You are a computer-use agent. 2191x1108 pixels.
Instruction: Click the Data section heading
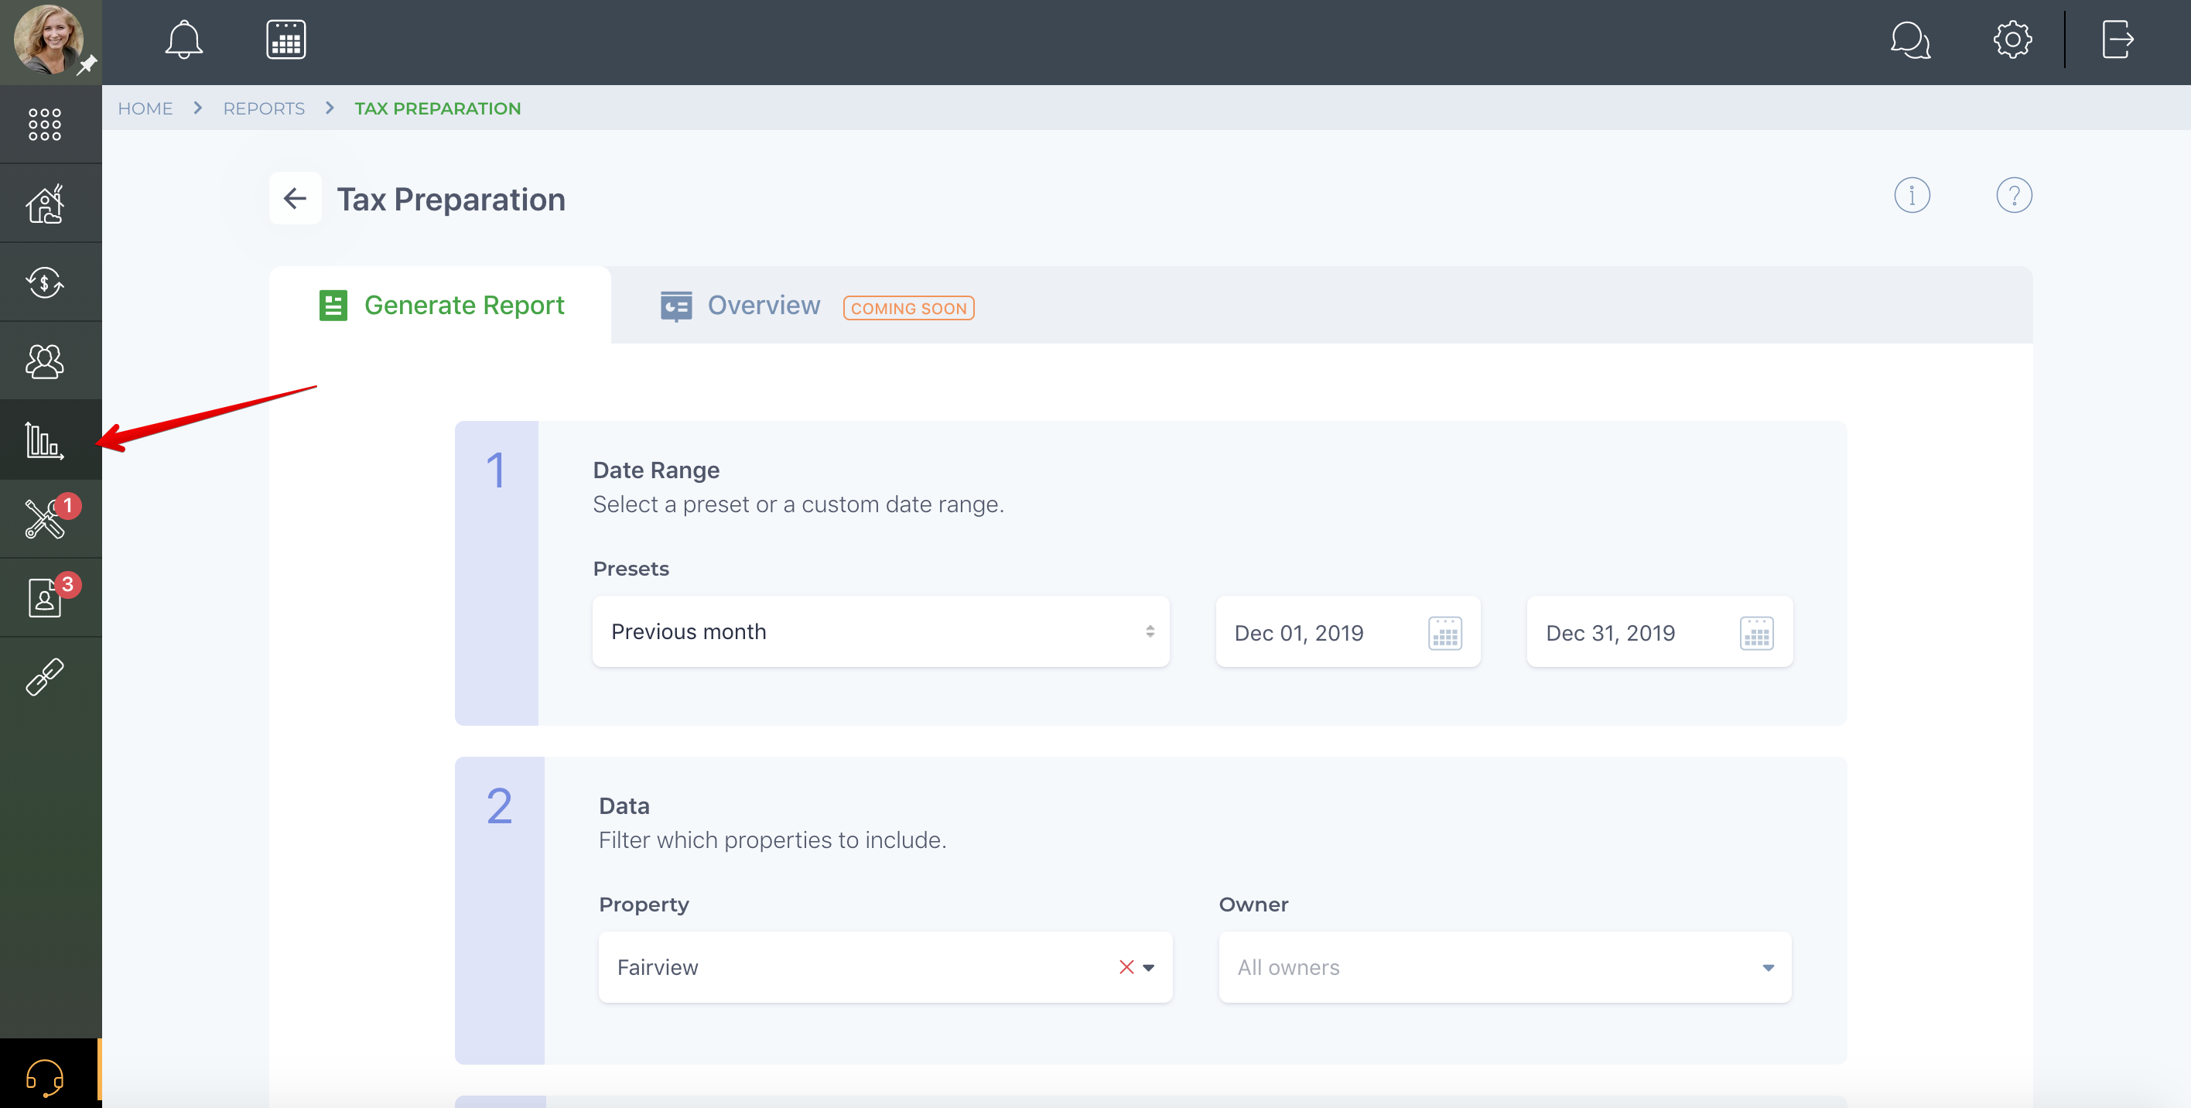624,806
